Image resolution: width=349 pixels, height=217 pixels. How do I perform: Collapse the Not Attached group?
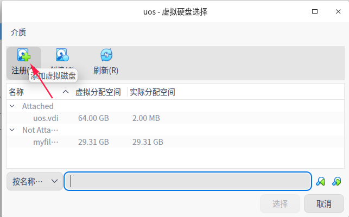12,130
